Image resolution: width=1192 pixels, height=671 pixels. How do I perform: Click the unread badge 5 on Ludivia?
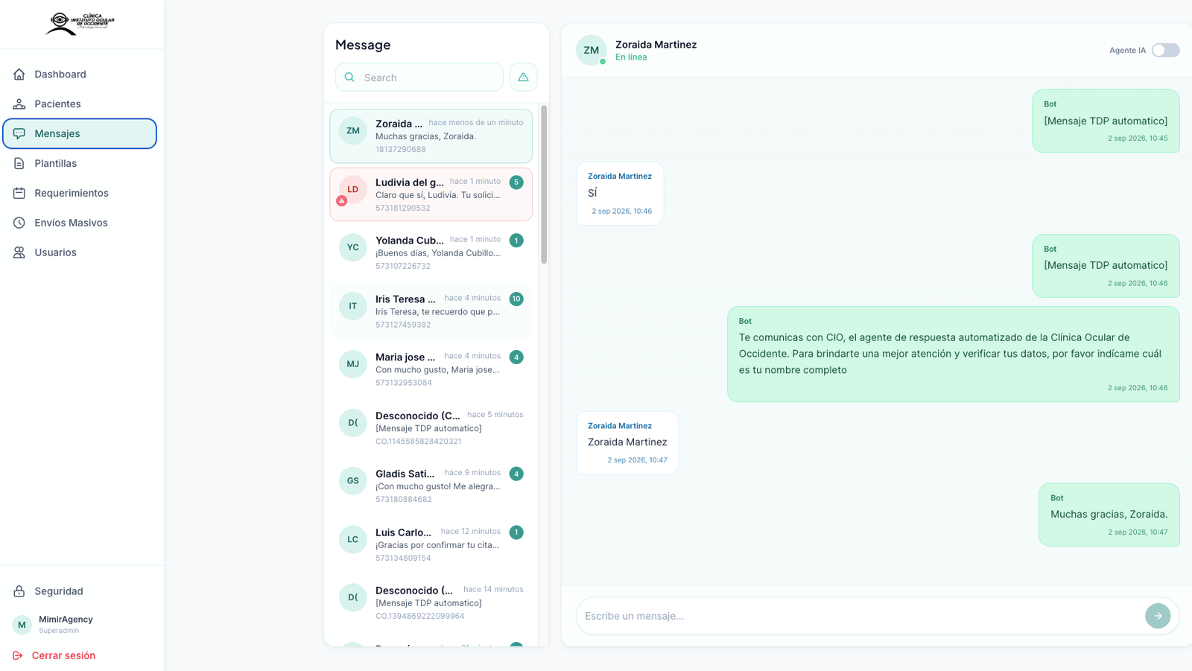pyautogui.click(x=516, y=182)
